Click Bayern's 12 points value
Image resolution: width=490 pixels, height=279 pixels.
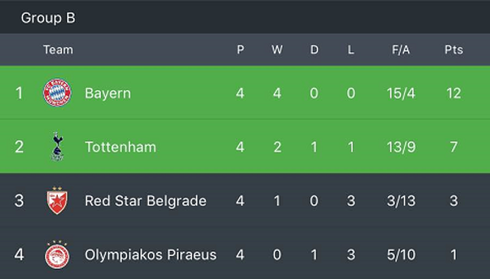coord(454,93)
